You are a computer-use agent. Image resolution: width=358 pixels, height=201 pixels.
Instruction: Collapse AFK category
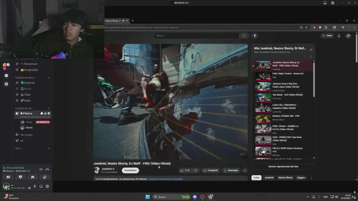(x=19, y=149)
